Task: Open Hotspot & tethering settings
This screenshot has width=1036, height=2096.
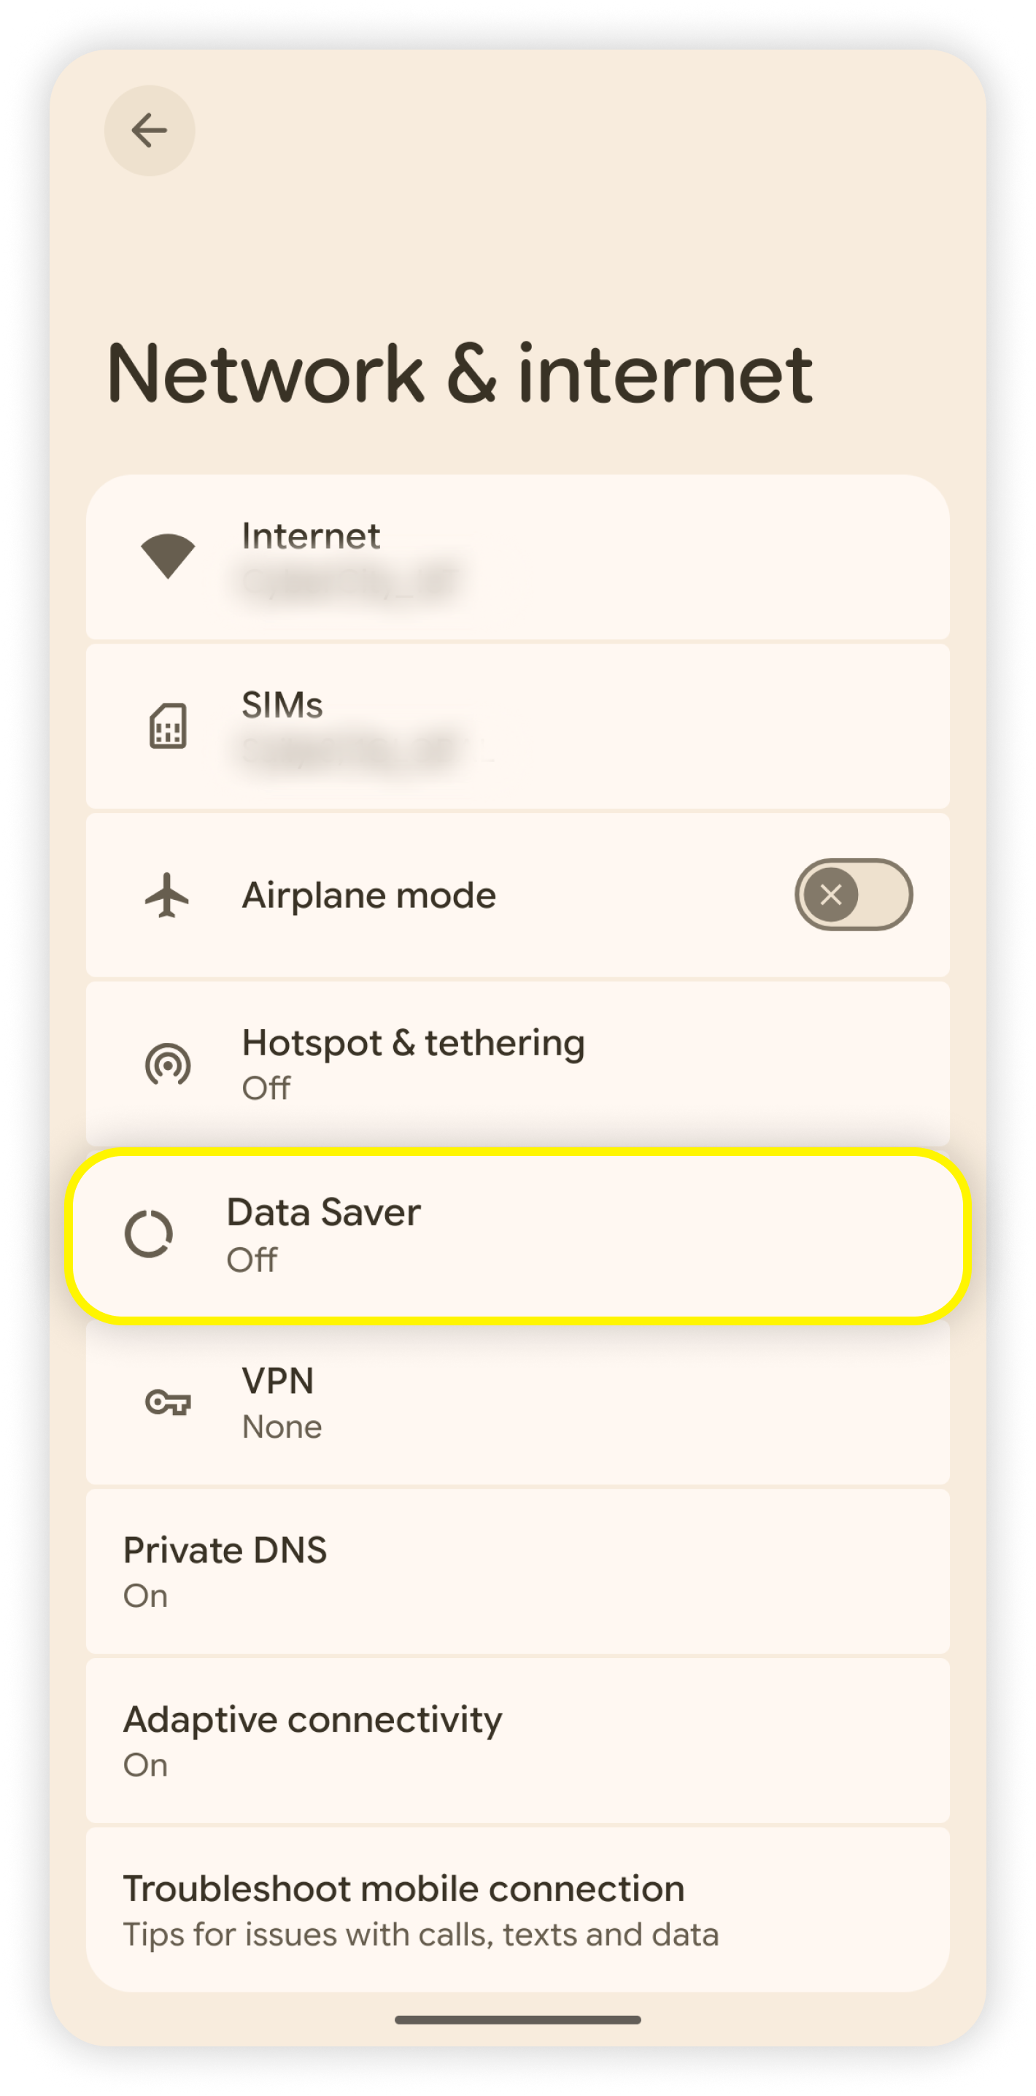Action: [x=518, y=1064]
